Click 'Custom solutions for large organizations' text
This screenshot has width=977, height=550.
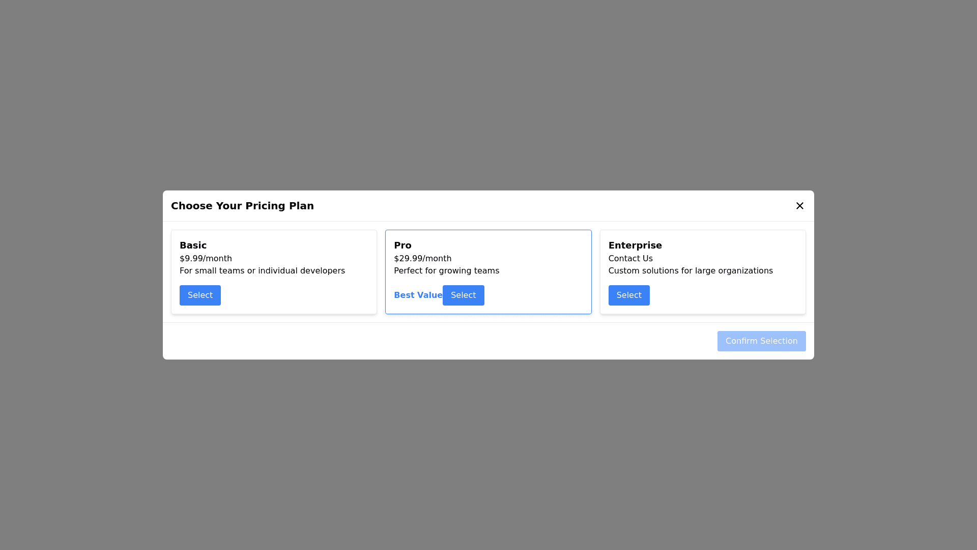coord(690,271)
